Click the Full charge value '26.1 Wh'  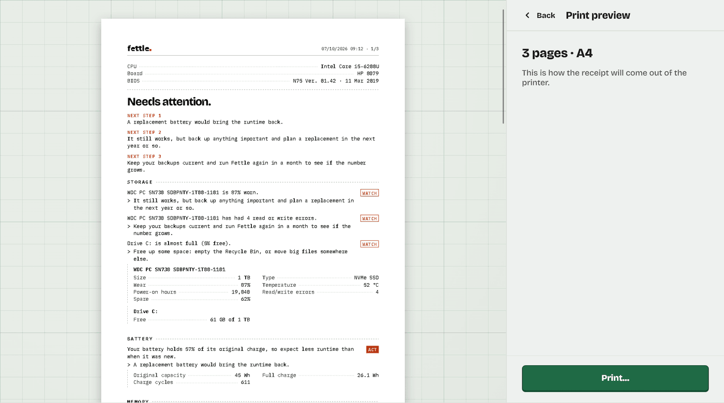[x=368, y=376]
